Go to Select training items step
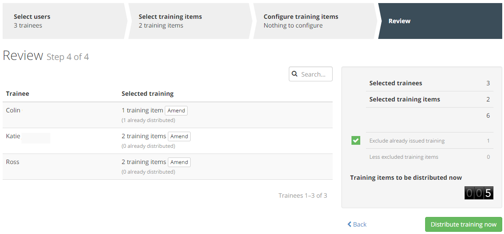Viewport: 504px width, 234px height. tap(190, 21)
